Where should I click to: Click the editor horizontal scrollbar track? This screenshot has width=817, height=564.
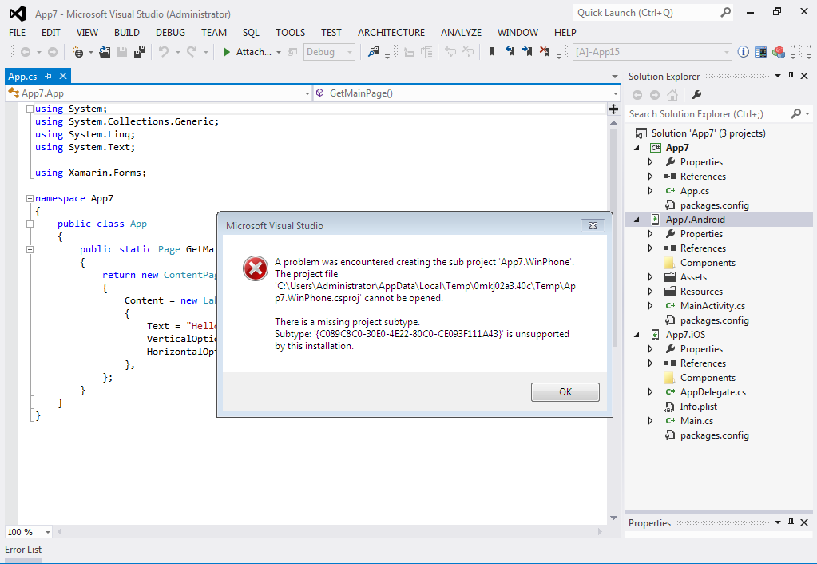click(x=331, y=532)
